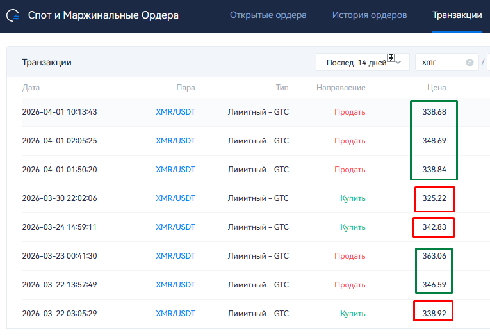Clear the xmr search field
Image resolution: width=490 pixels, height=336 pixels.
pos(470,63)
